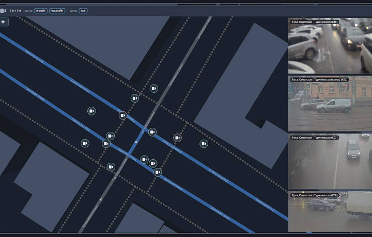
Task: Toggle the 3D cube map view button
Action: click(4, 22)
